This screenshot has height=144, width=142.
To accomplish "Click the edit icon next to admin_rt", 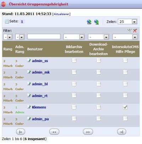I will tap(29, 95).
